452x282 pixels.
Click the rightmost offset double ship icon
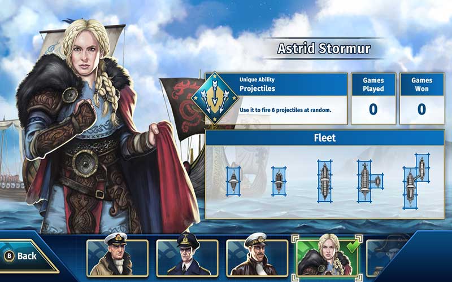click(416, 181)
